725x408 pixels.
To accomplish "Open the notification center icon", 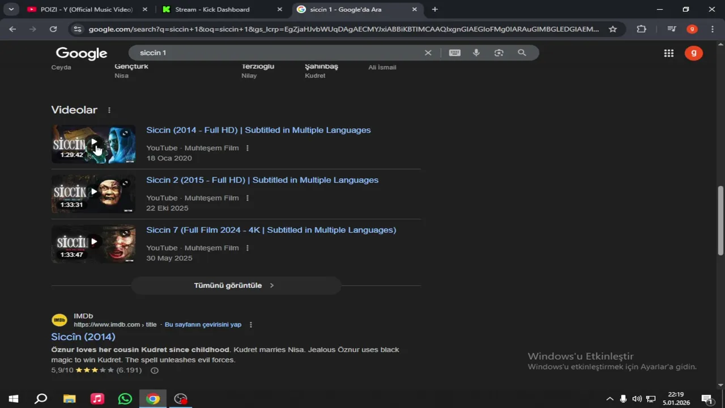I will point(706,399).
